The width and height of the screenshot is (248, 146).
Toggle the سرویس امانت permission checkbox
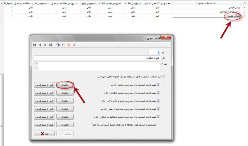[x=159, y=84]
